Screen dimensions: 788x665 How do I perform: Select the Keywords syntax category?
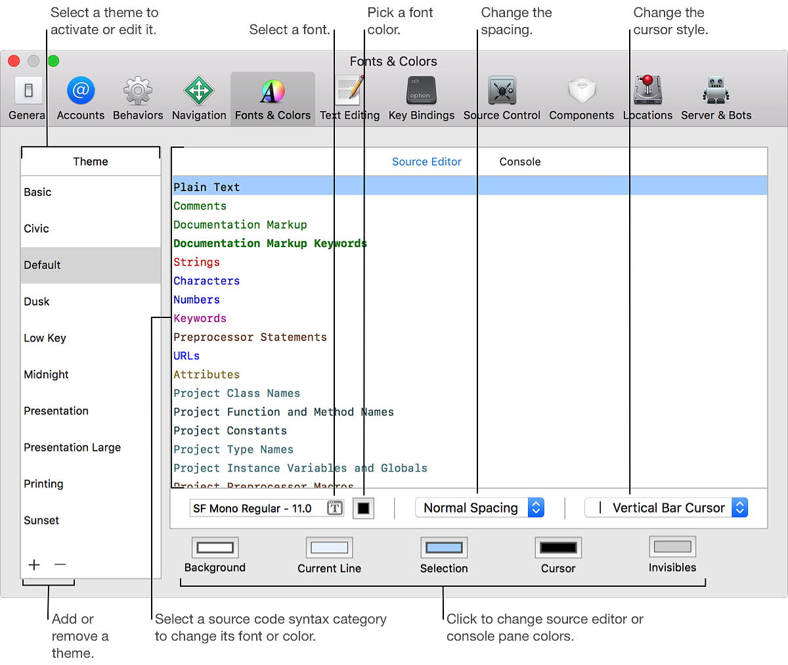(470, 318)
